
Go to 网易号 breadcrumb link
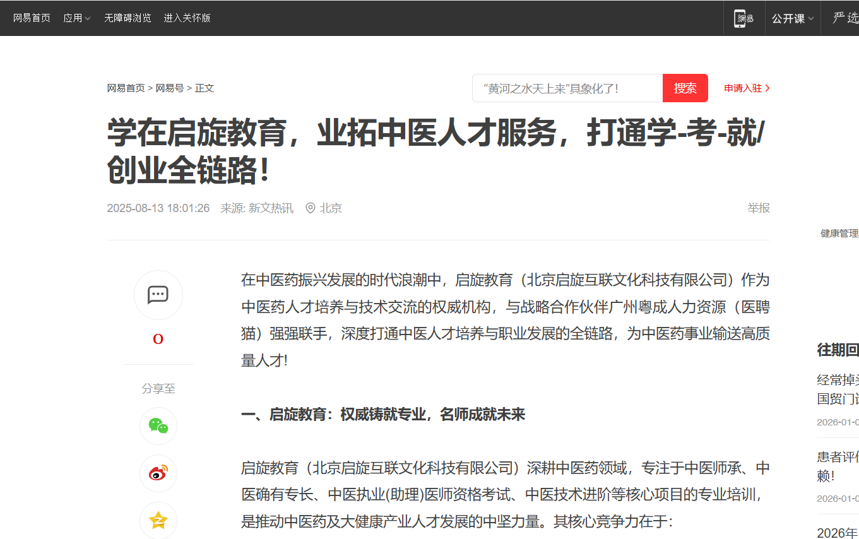pyautogui.click(x=170, y=88)
